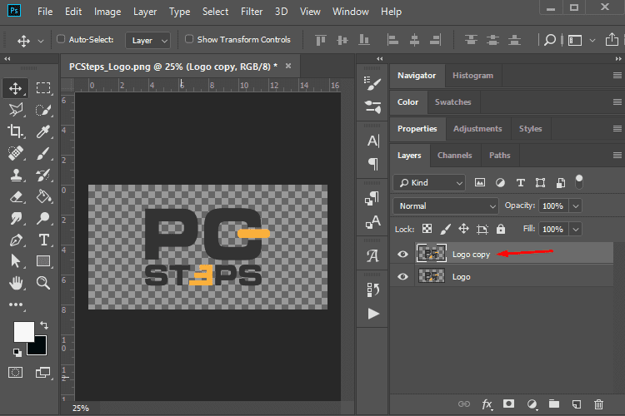Toggle Quick Mask mode
625x416 pixels.
click(15, 373)
